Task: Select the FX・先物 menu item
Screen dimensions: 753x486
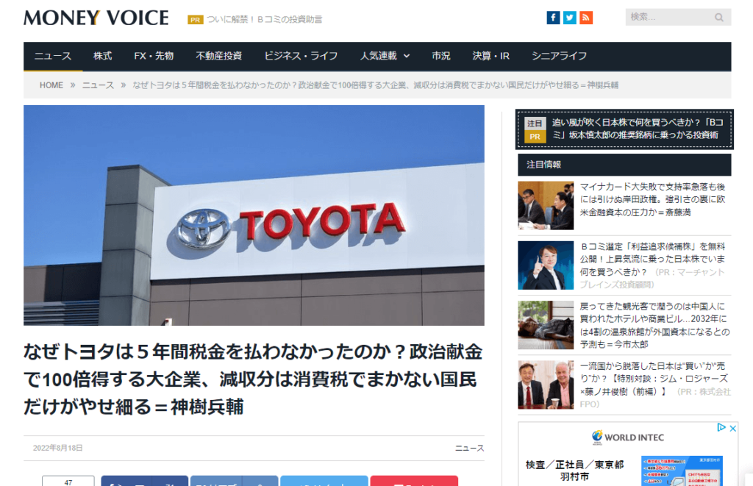Action: (154, 56)
